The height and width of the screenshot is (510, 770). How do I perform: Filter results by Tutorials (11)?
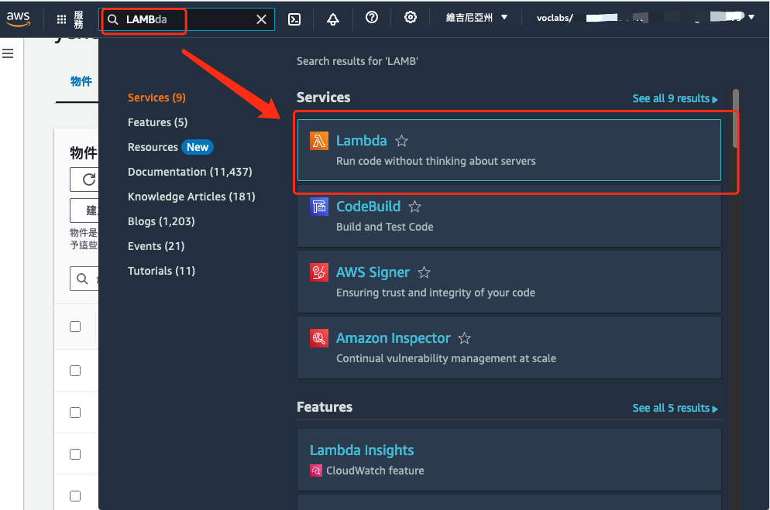point(162,271)
